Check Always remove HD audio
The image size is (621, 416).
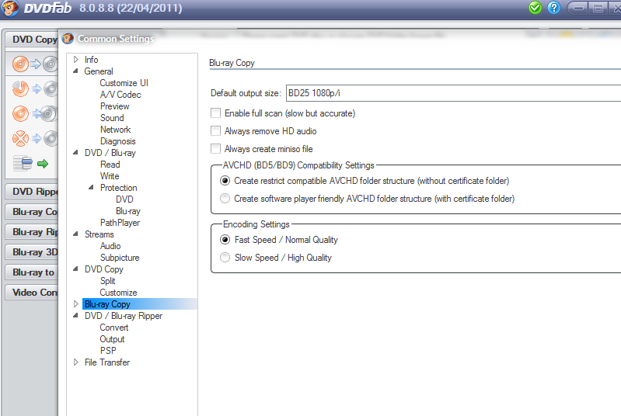click(x=215, y=131)
